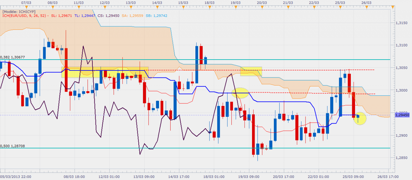
Task: Click the '25/03 09:00' time axis label
Action: coord(353,176)
